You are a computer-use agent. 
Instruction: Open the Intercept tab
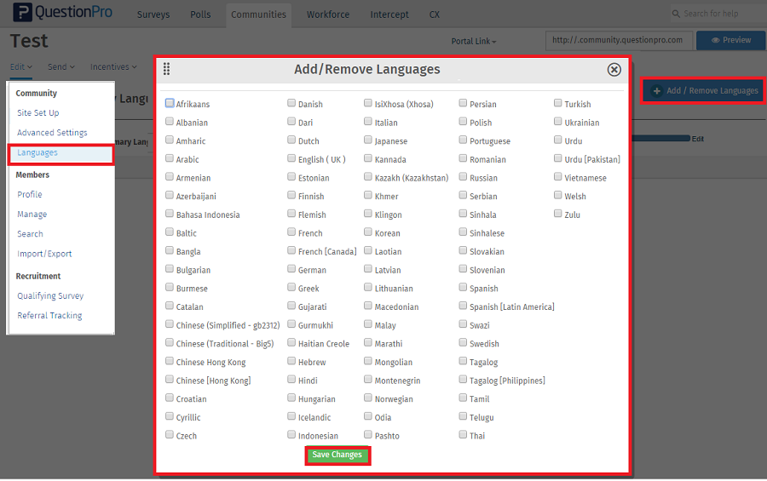click(389, 14)
